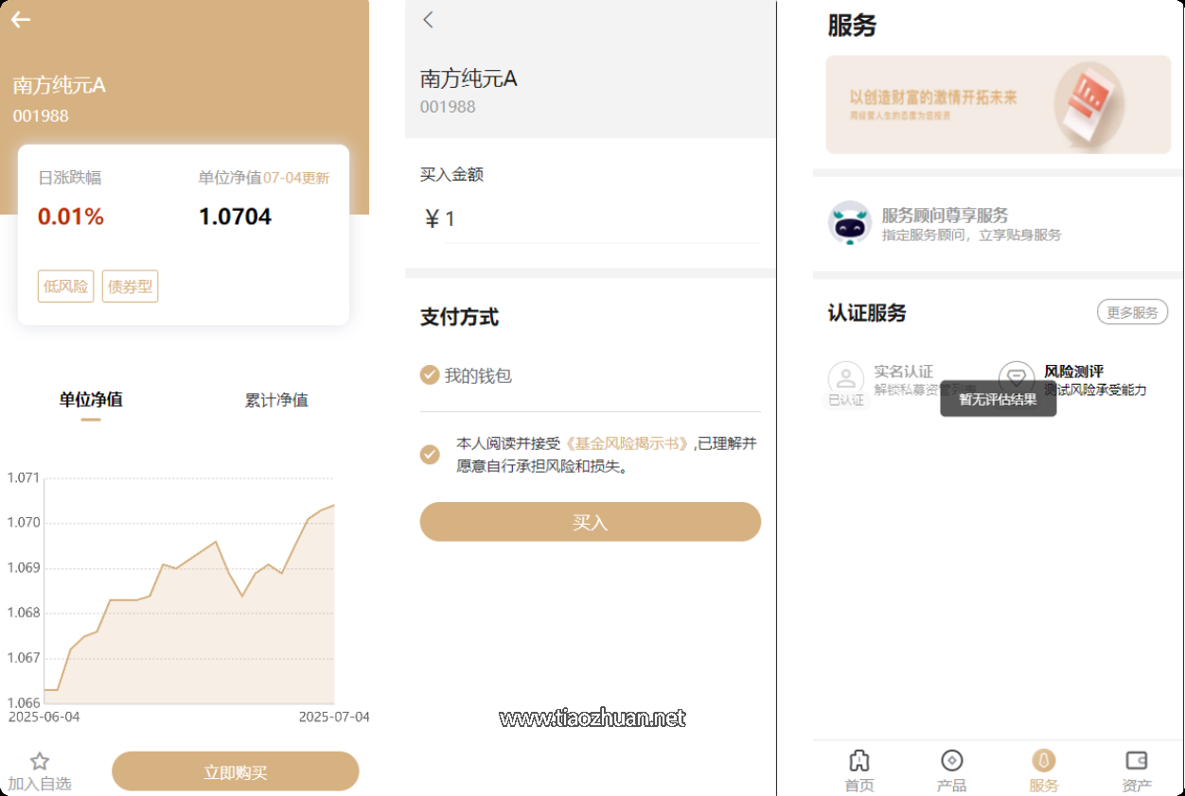Screen dimensions: 1185x796
Task: Switch to the 累计净值 chart tab
Action: (x=276, y=400)
